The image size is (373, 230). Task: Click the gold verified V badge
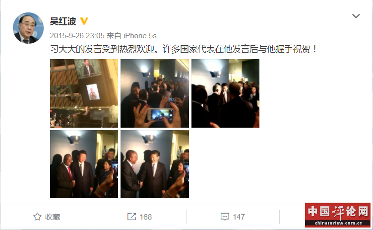(x=84, y=21)
